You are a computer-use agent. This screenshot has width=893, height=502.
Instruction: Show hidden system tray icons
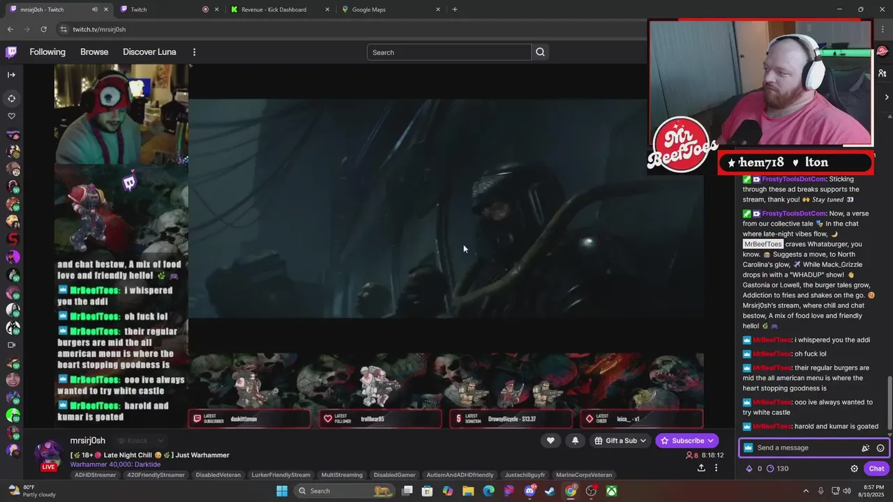(806, 491)
